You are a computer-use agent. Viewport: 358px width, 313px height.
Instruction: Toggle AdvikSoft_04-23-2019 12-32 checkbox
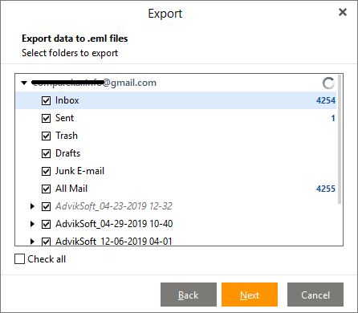(x=46, y=206)
